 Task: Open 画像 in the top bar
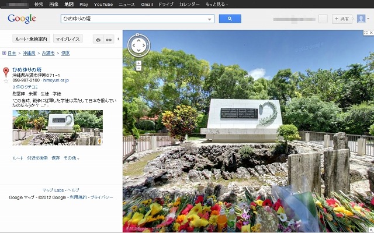[54, 4]
